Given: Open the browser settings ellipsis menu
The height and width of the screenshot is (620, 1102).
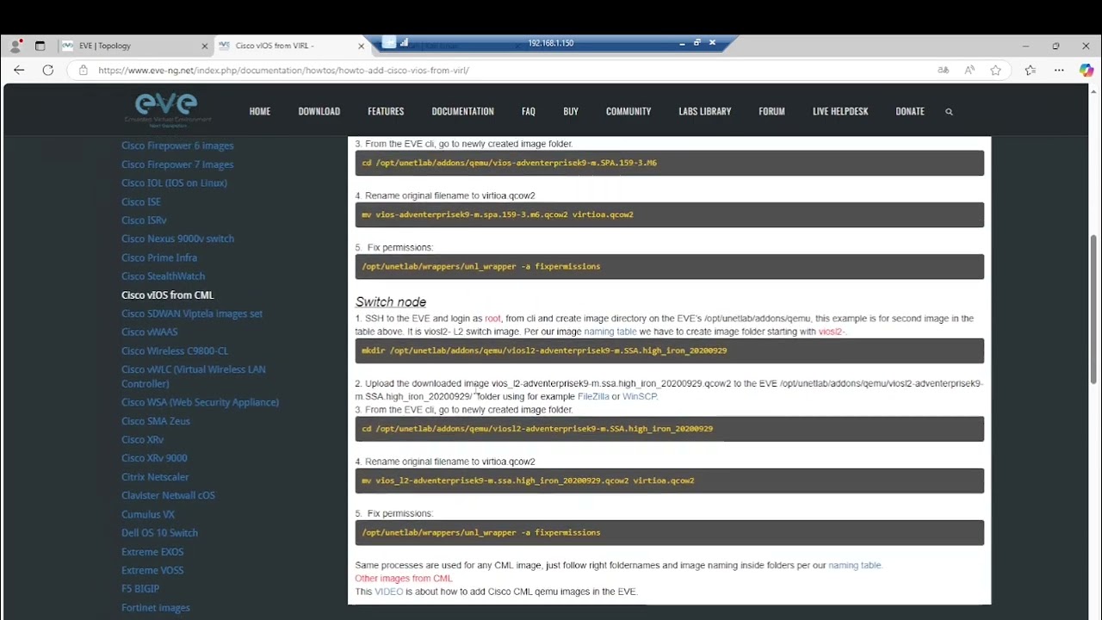Looking at the screenshot, I should click(x=1060, y=71).
